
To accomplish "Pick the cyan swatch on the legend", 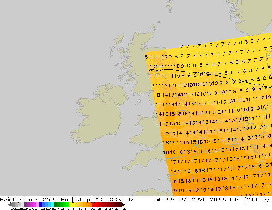I will 52,204.
